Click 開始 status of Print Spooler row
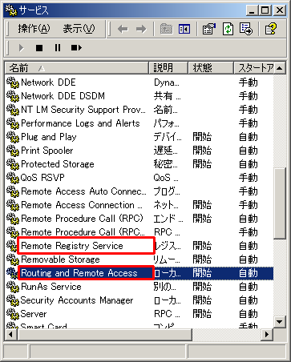 pos(202,151)
